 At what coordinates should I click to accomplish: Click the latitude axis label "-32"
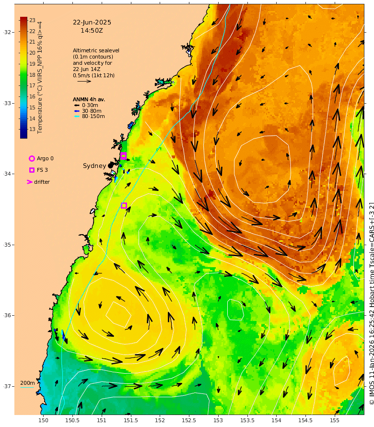[x=7, y=32]
